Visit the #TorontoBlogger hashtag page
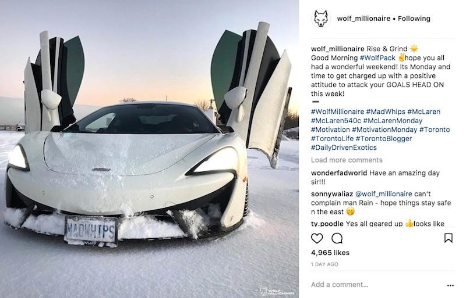This screenshot has width=466, height=298. point(384,138)
